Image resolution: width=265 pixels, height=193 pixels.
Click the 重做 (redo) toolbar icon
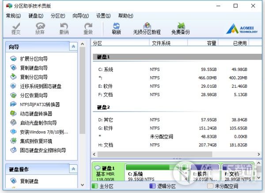click(88, 26)
